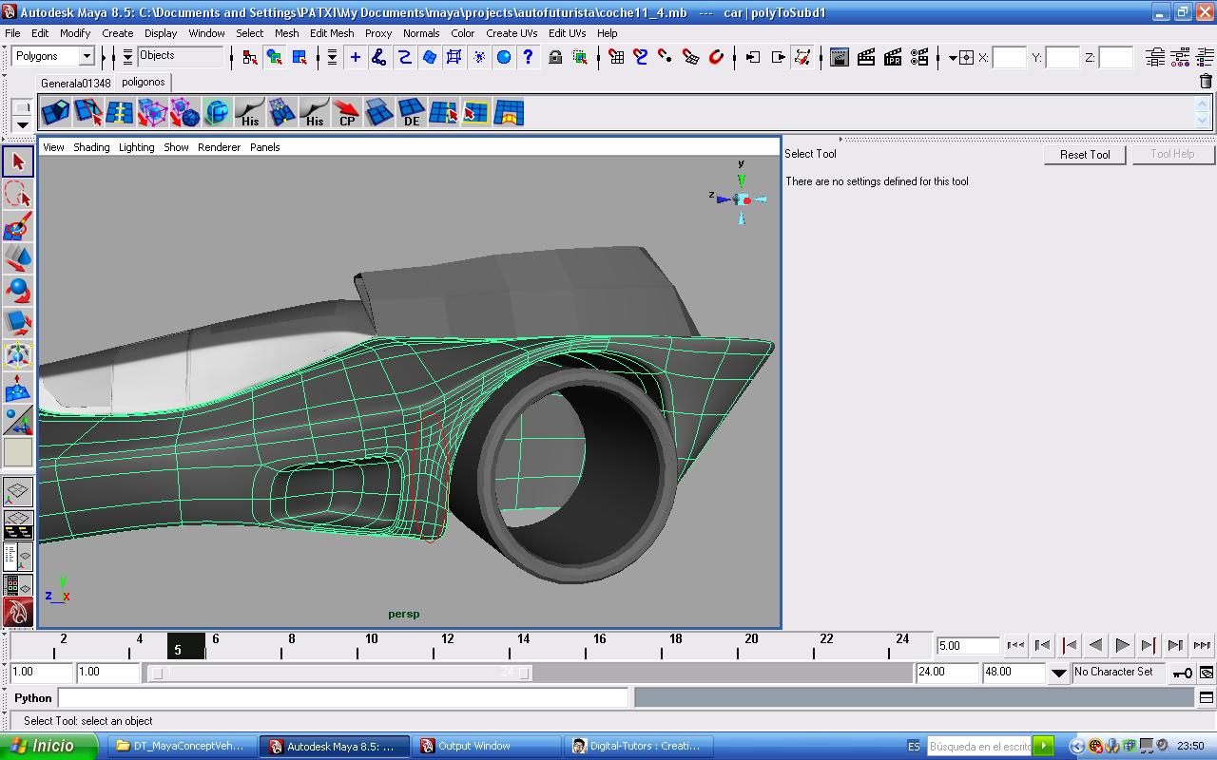The width and height of the screenshot is (1217, 760).
Task: Open the Edit Mesh menu
Action: [332, 33]
